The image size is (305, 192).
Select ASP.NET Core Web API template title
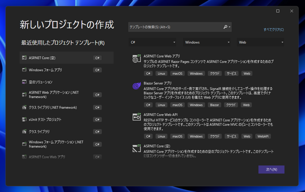pos(161,115)
